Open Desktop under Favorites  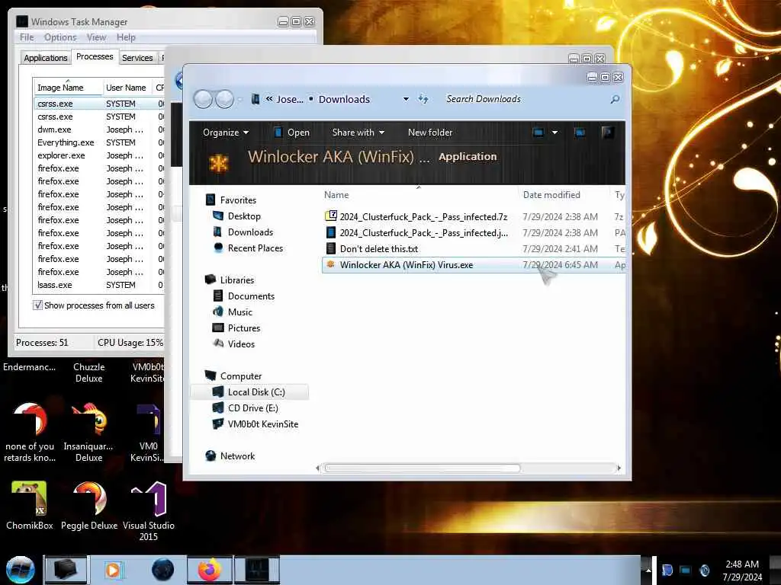pos(244,216)
